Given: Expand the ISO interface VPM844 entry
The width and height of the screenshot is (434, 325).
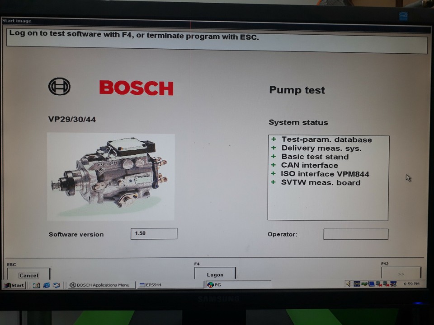Looking at the screenshot, I should [273, 174].
